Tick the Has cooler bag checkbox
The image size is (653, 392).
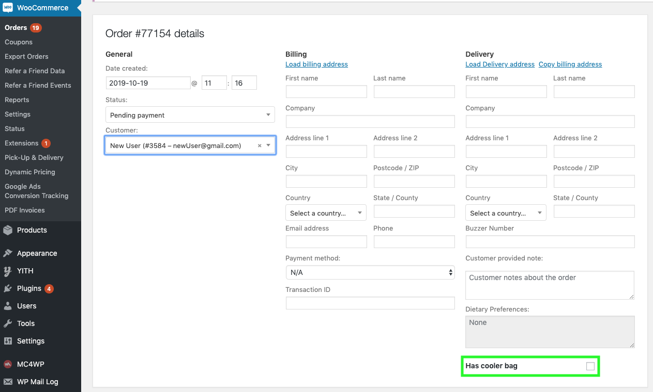[590, 366]
